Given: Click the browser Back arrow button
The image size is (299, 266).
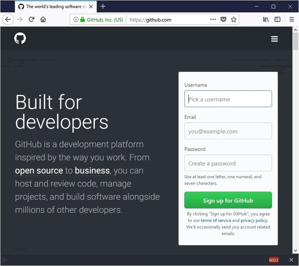Looking at the screenshot, I should (x=8, y=20).
